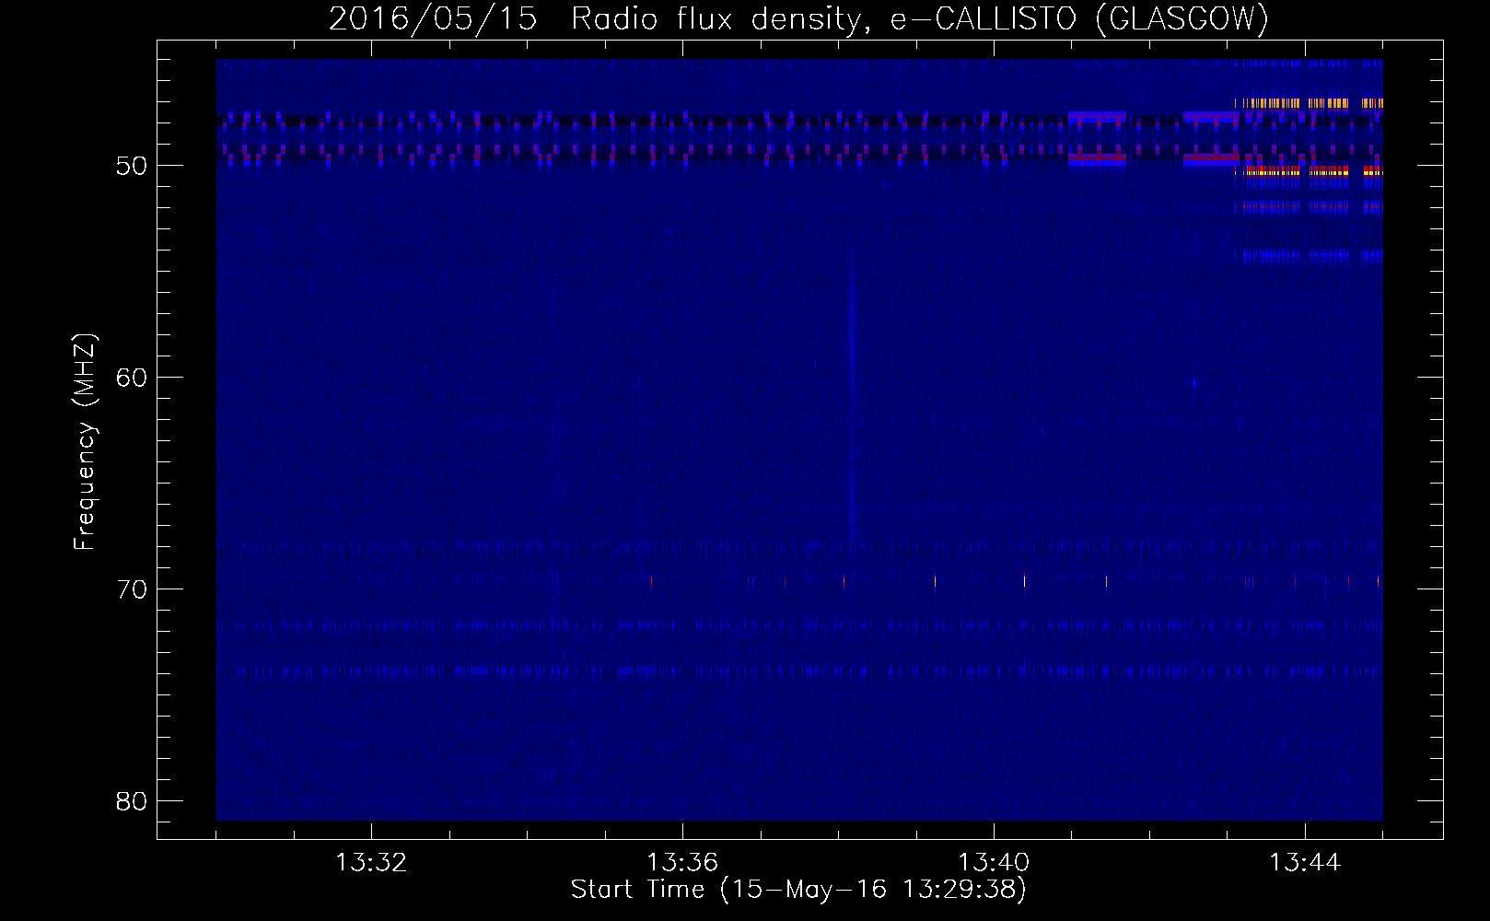Click the y-axis label 'Frequency (MHZ)'
Screen dimensions: 1490x921
(84, 442)
